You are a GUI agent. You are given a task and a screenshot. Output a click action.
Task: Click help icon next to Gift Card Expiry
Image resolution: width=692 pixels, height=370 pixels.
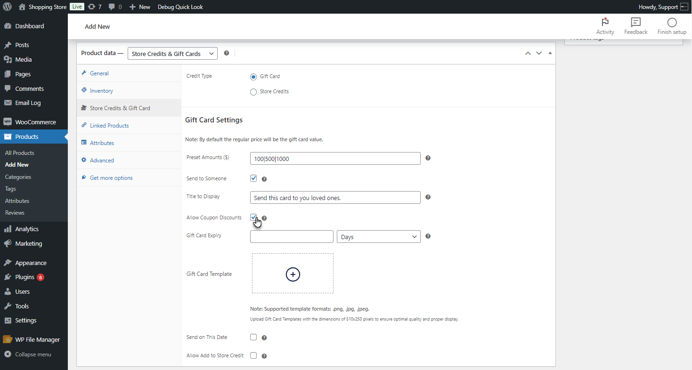coord(428,236)
